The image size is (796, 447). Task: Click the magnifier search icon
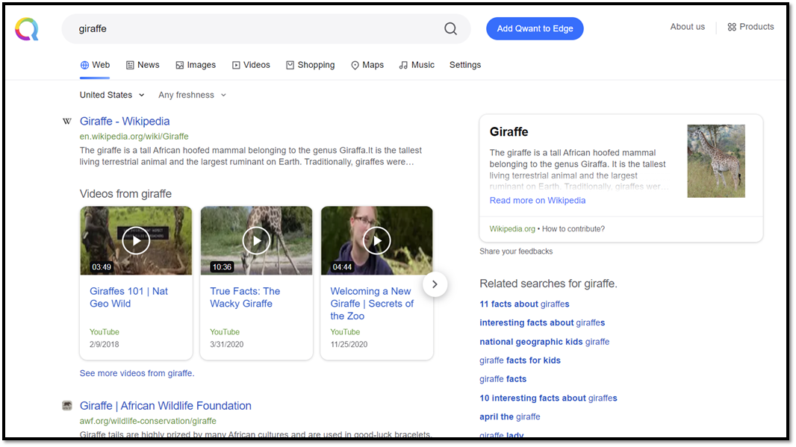coord(450,29)
